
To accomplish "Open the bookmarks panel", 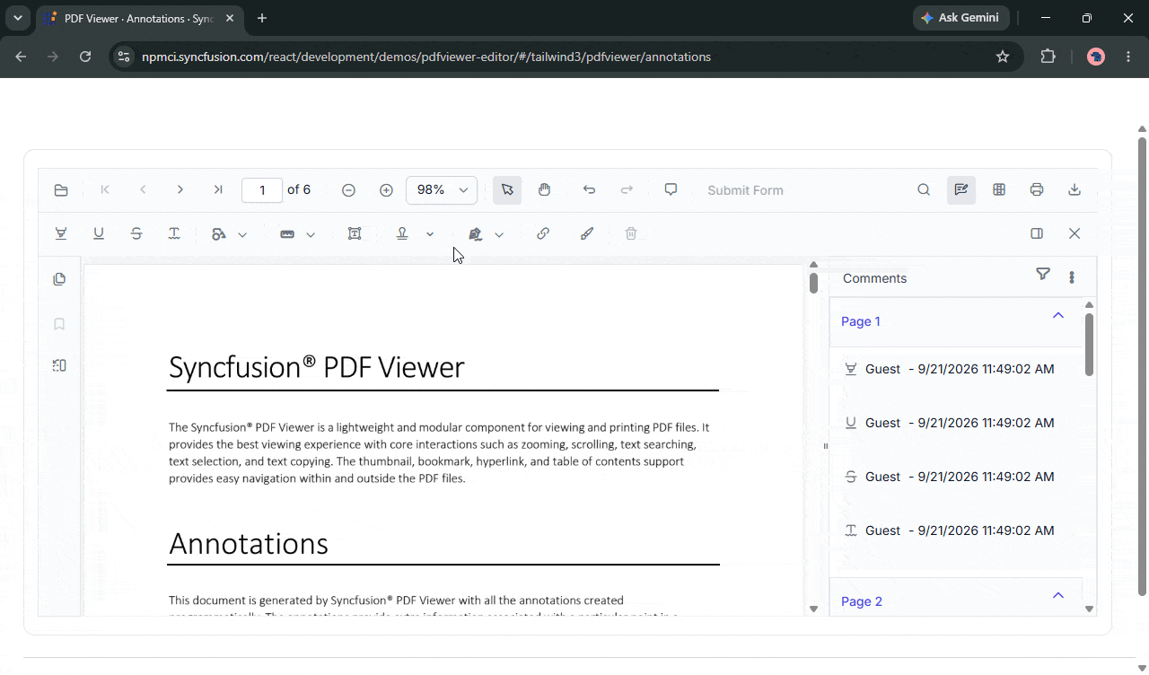I will coord(59,324).
